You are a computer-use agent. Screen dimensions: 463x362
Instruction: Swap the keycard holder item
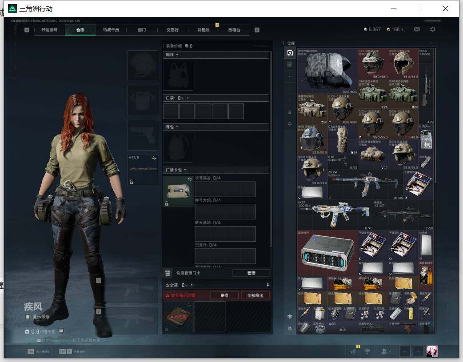coord(189,179)
